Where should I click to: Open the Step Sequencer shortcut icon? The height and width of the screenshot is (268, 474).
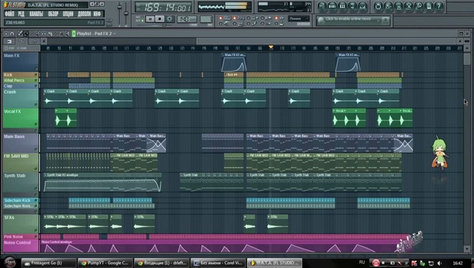tap(332, 7)
